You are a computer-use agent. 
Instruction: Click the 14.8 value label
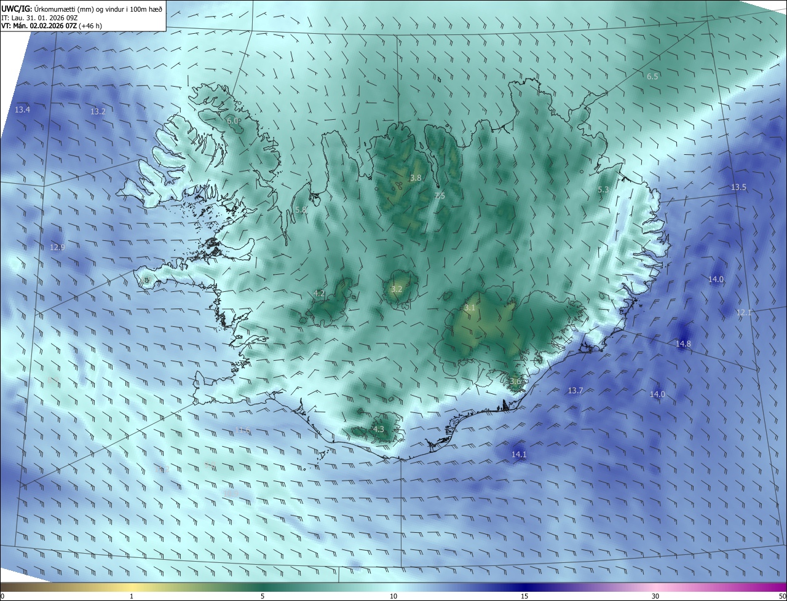[683, 344]
